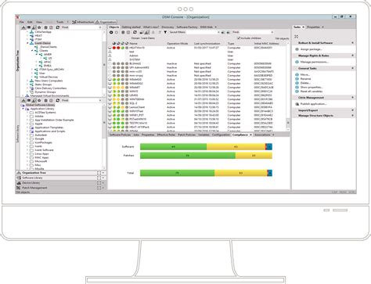This screenshot has height=284, width=371.
Task: Click the green segment of the Total compliance bar
Action: point(177,173)
